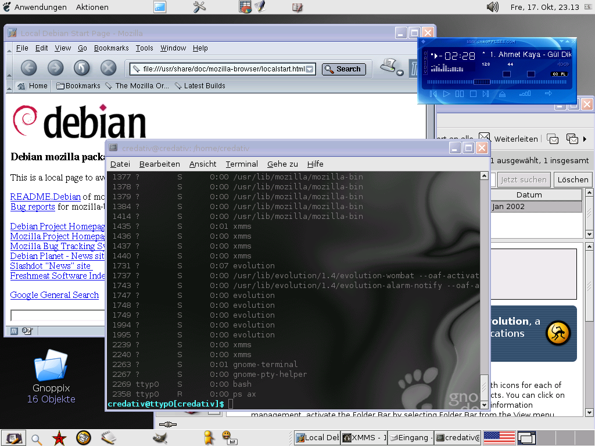Launch GIMP from the bottom panel
The image size is (595, 446).
coord(160,438)
